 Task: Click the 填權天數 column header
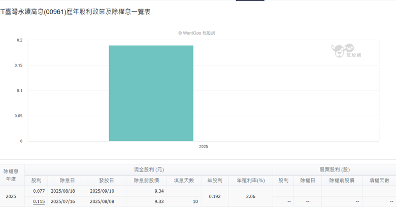click(379, 181)
